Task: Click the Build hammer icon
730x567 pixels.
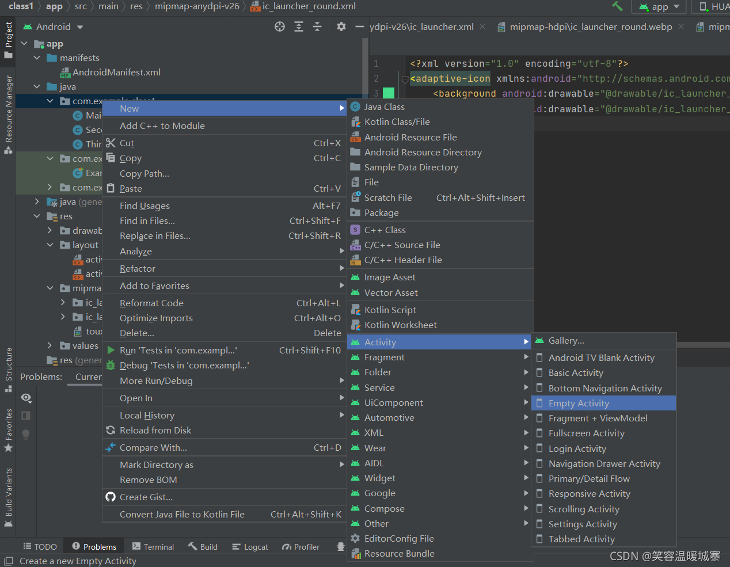Action: pos(617,6)
